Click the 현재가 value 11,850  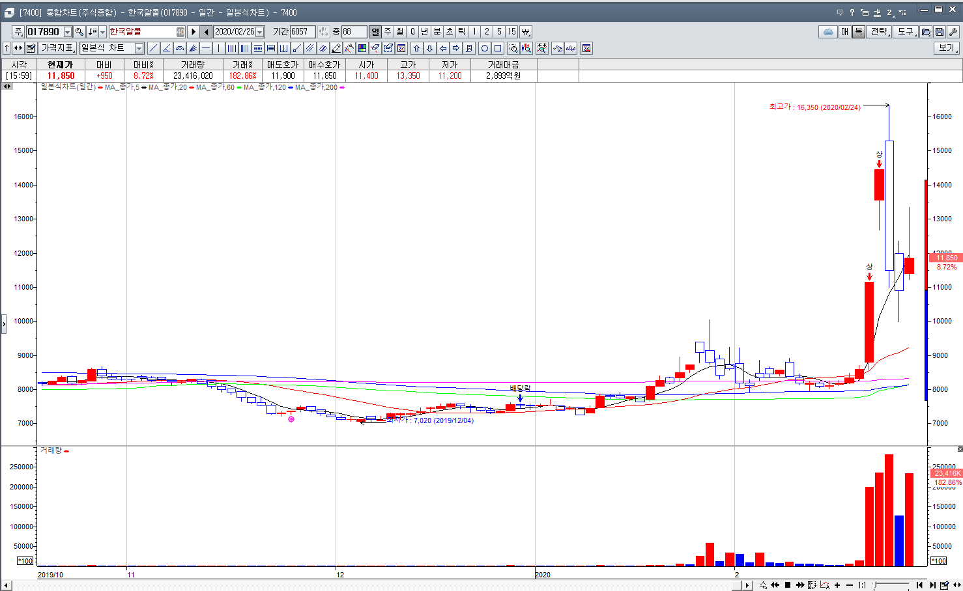tap(61, 76)
